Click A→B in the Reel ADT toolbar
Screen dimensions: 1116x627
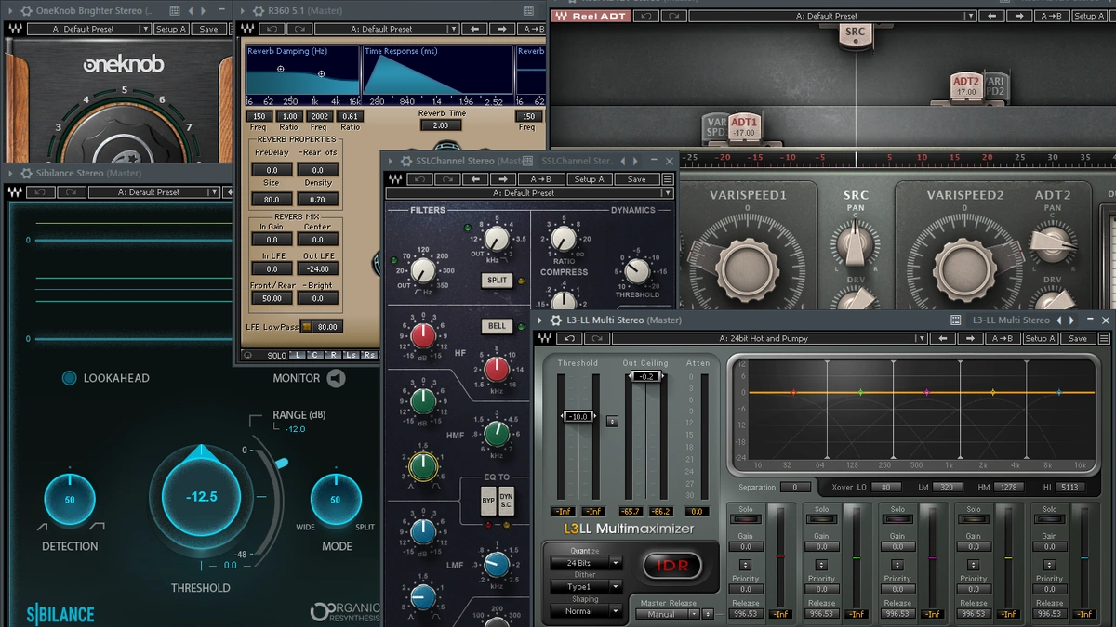(x=1051, y=16)
